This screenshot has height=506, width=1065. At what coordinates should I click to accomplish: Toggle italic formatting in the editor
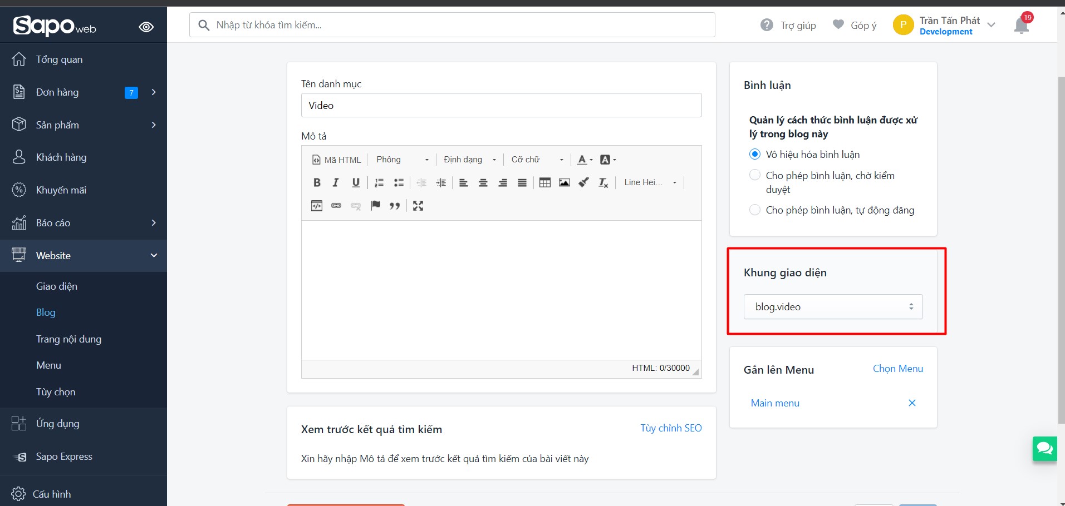[x=336, y=182]
